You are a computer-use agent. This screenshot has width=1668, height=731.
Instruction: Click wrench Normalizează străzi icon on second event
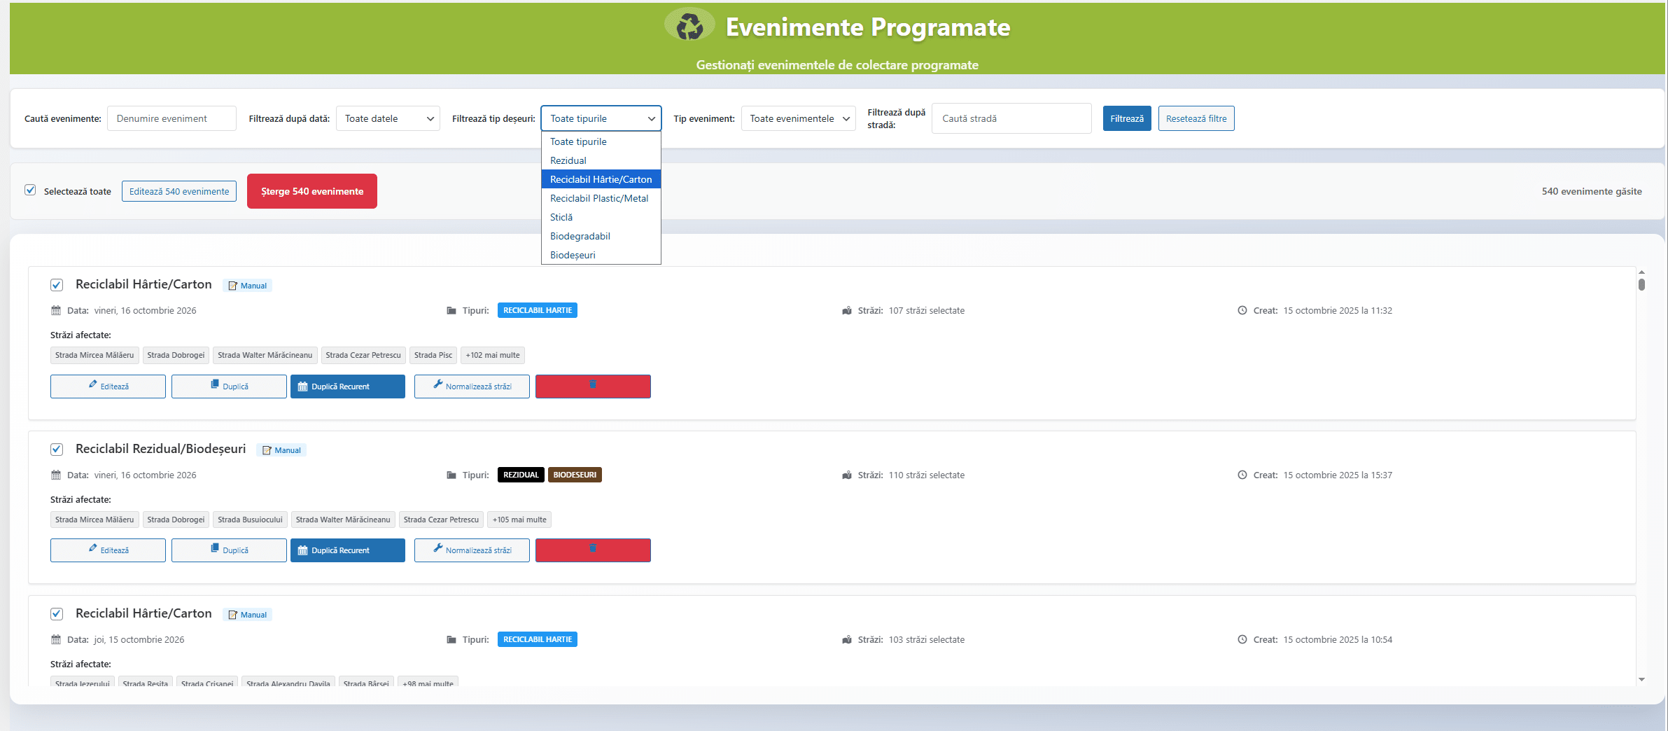[x=438, y=549]
